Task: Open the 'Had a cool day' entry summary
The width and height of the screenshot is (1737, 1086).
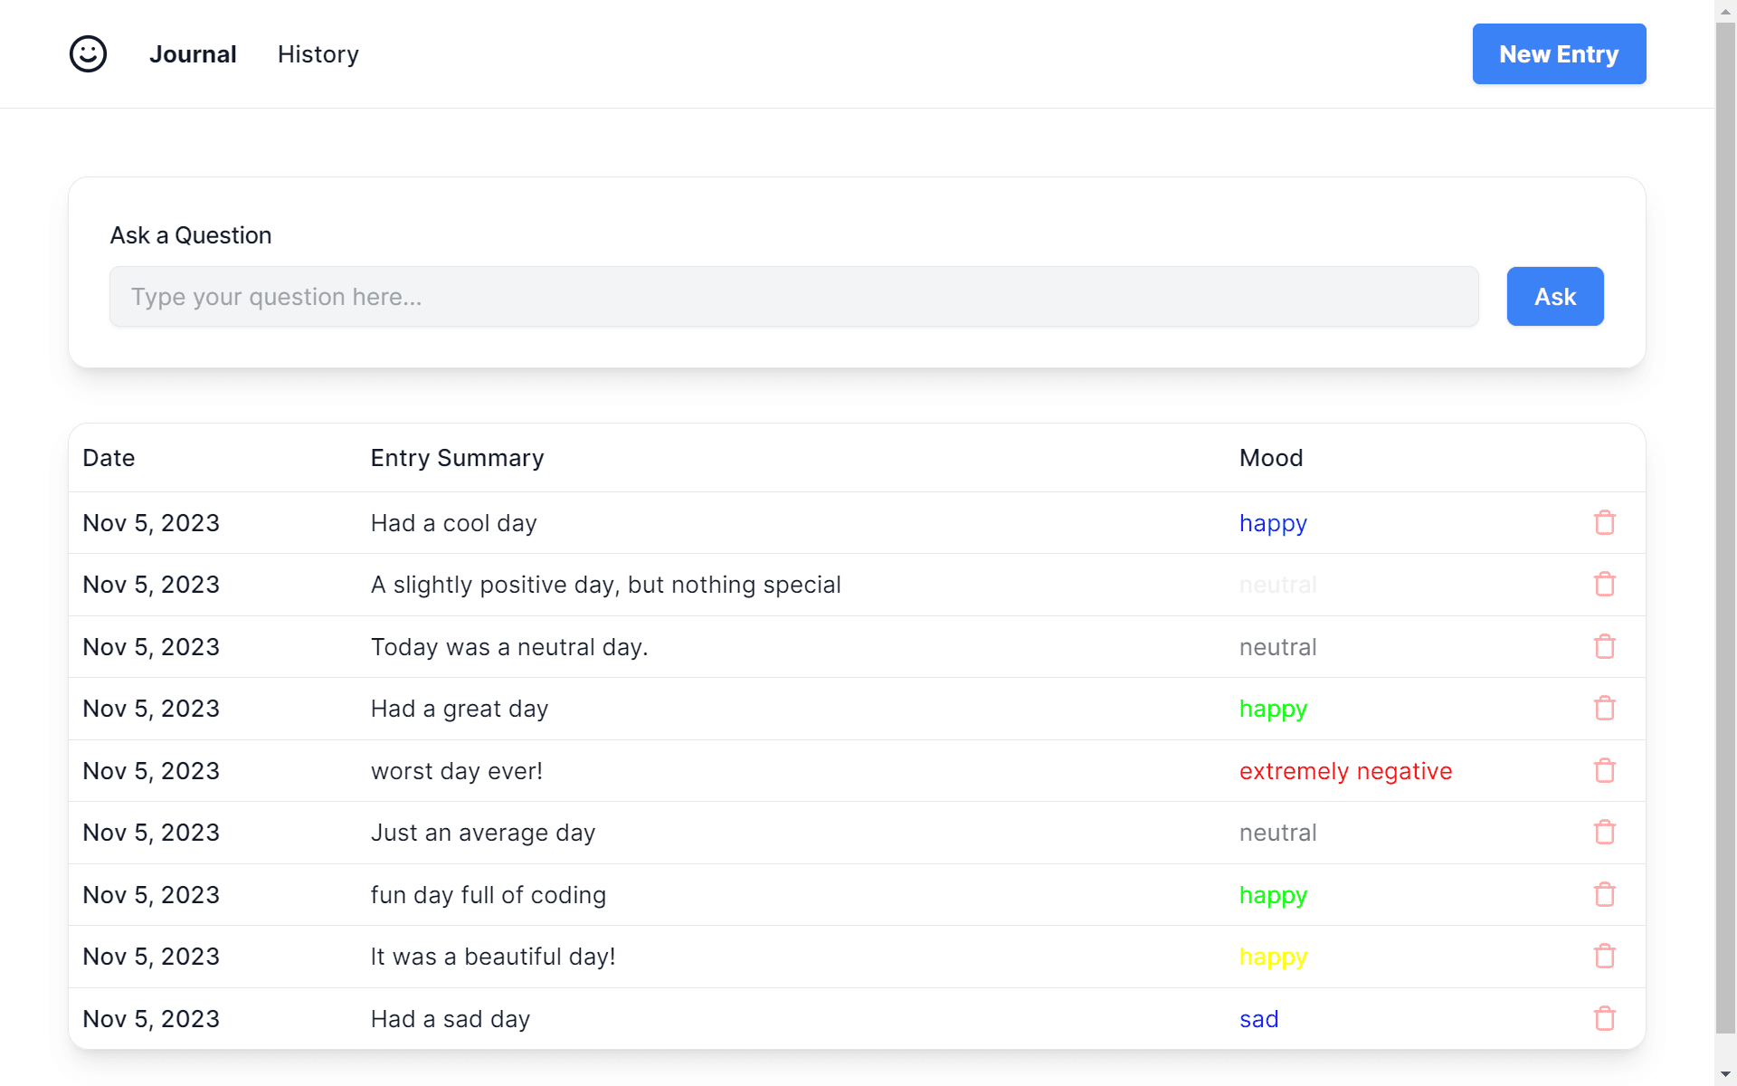Action: click(453, 523)
